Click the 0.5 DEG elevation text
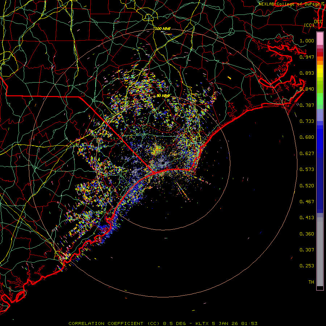The image size is (326, 326). (174, 323)
